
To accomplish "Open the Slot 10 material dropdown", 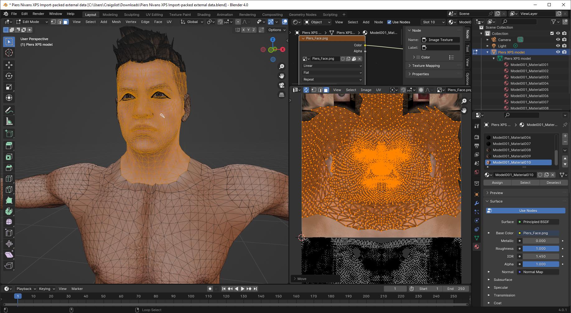I will coord(433,22).
